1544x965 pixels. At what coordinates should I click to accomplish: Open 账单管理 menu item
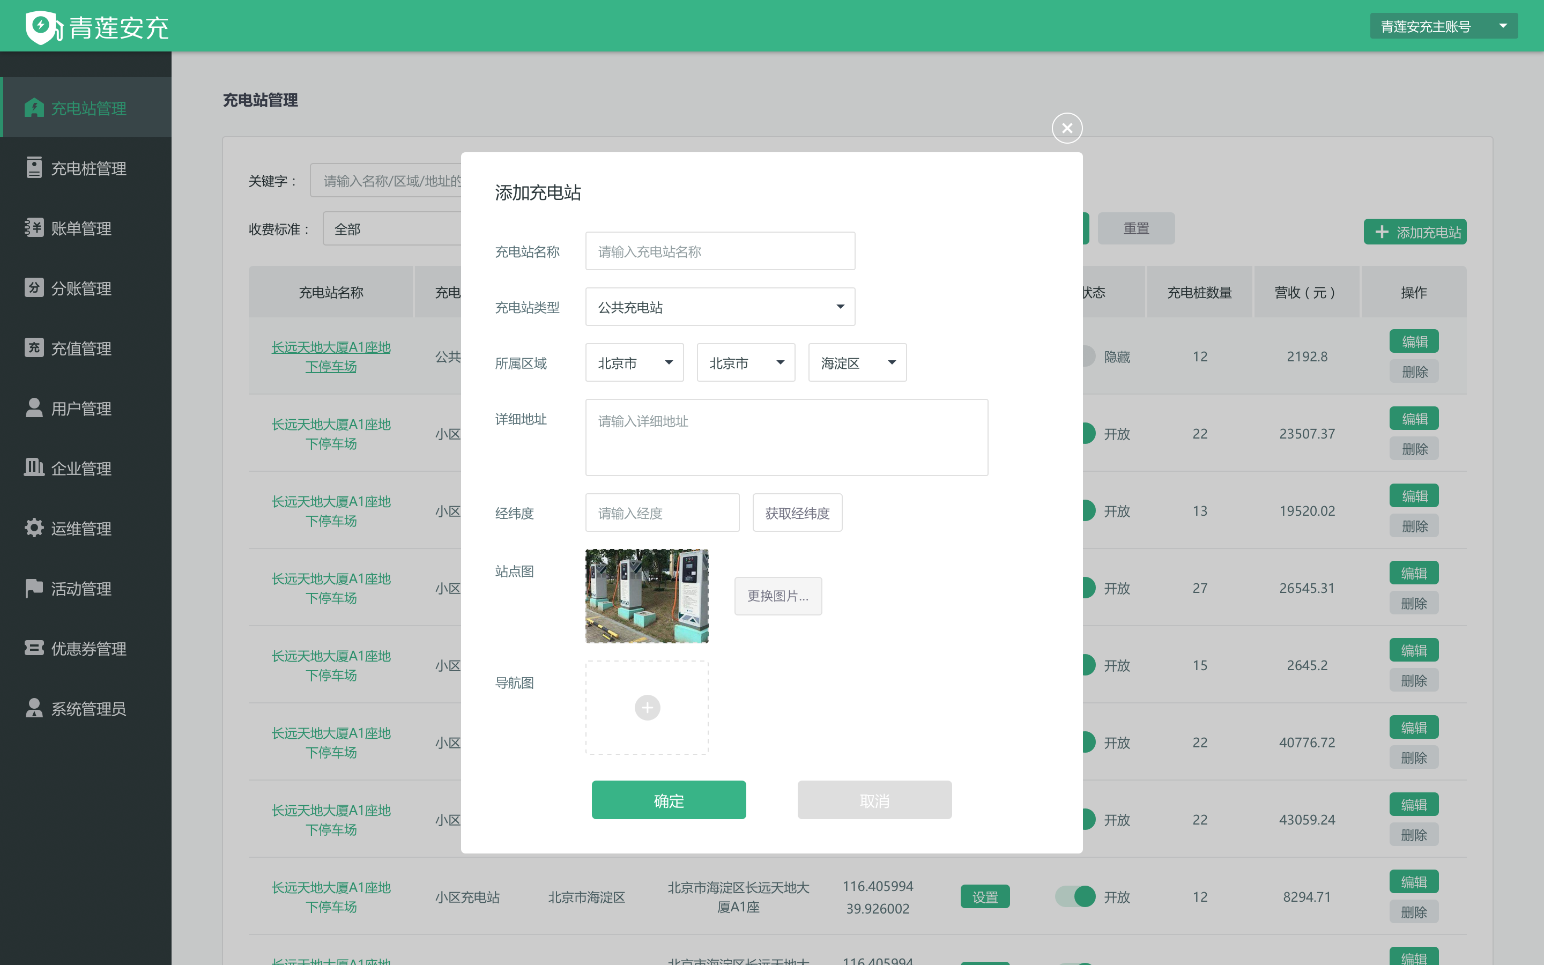[85, 228]
